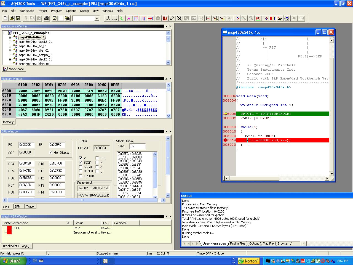Click the Norton icon in the taskbar
353x265 pixels.
click(248, 261)
